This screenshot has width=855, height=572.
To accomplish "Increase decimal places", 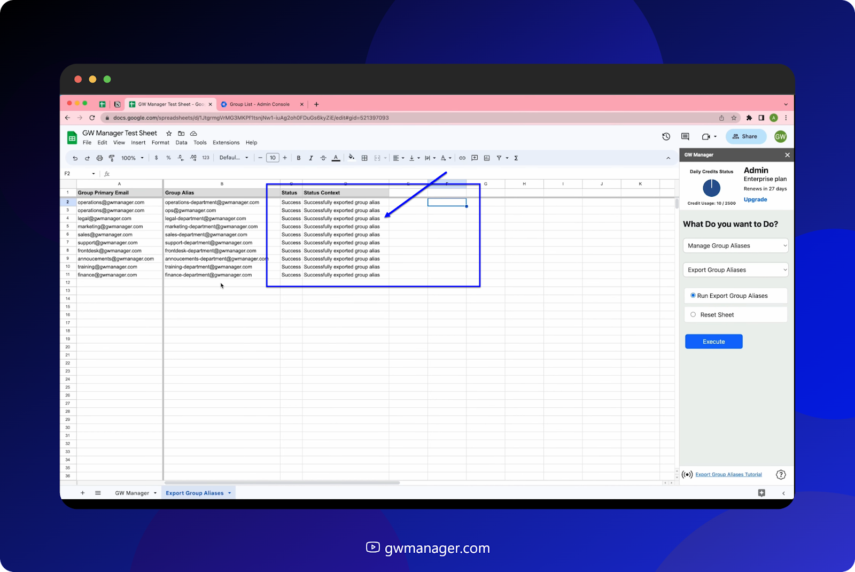I will [193, 158].
